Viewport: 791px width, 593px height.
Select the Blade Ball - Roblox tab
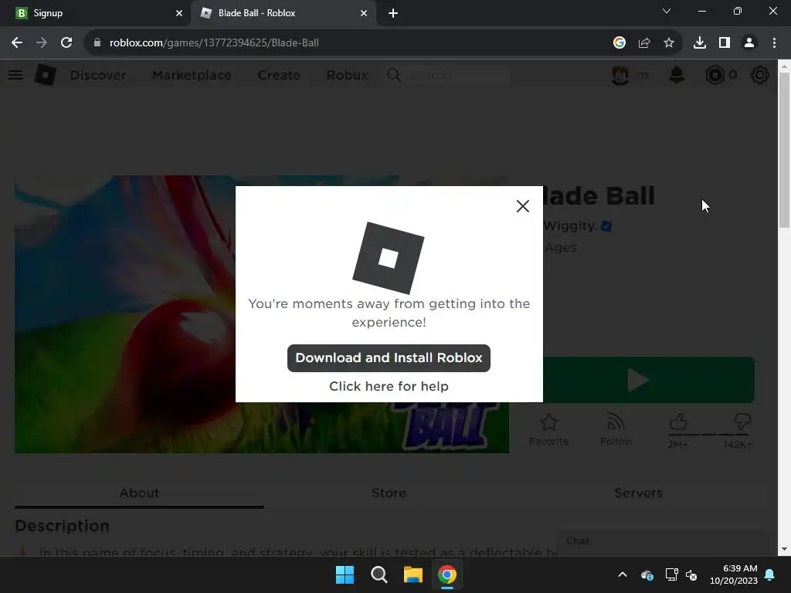point(283,13)
